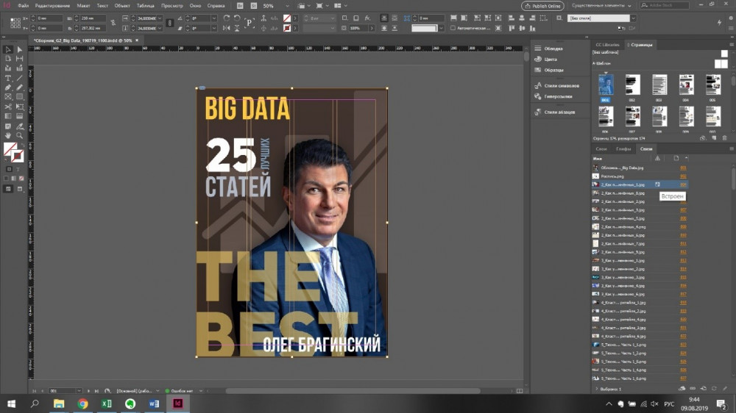
Task: Pick the Scissors tool
Action: [x=8, y=107]
